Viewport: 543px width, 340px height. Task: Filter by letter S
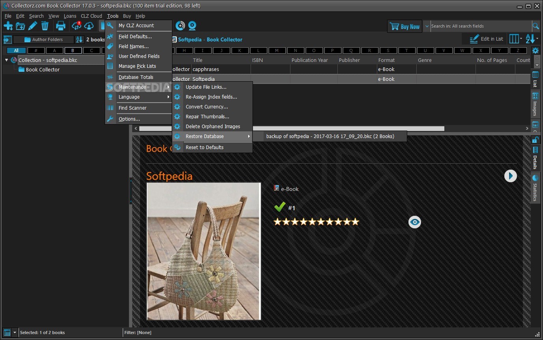[x=388, y=50]
